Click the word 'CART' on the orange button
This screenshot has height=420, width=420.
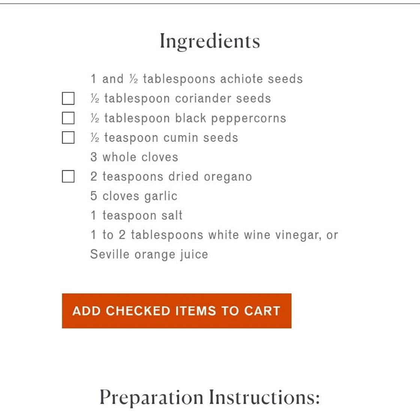[262, 311]
